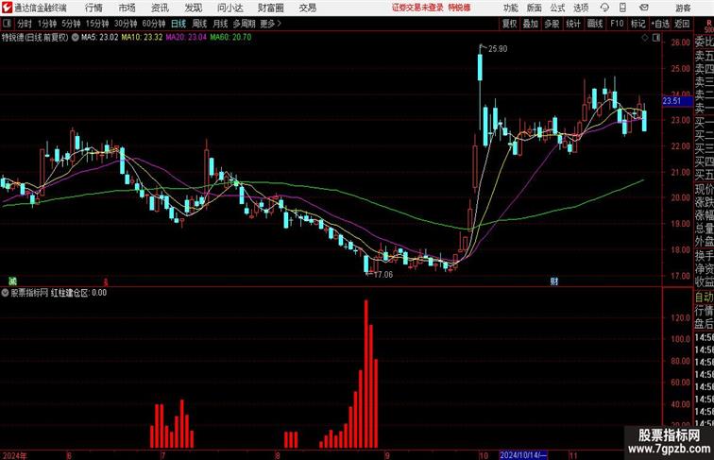Switch to 30分钟 chart period
The height and width of the screenshot is (460, 714).
coord(126,24)
